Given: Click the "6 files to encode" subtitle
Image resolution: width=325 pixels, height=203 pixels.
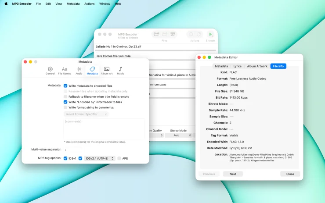Looking at the screenshot, I should (128, 38).
